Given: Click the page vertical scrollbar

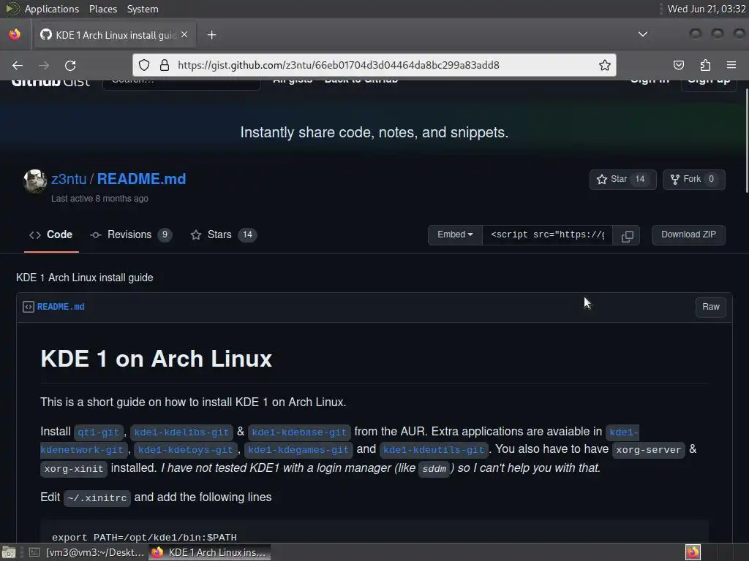Looking at the screenshot, I should [745, 141].
